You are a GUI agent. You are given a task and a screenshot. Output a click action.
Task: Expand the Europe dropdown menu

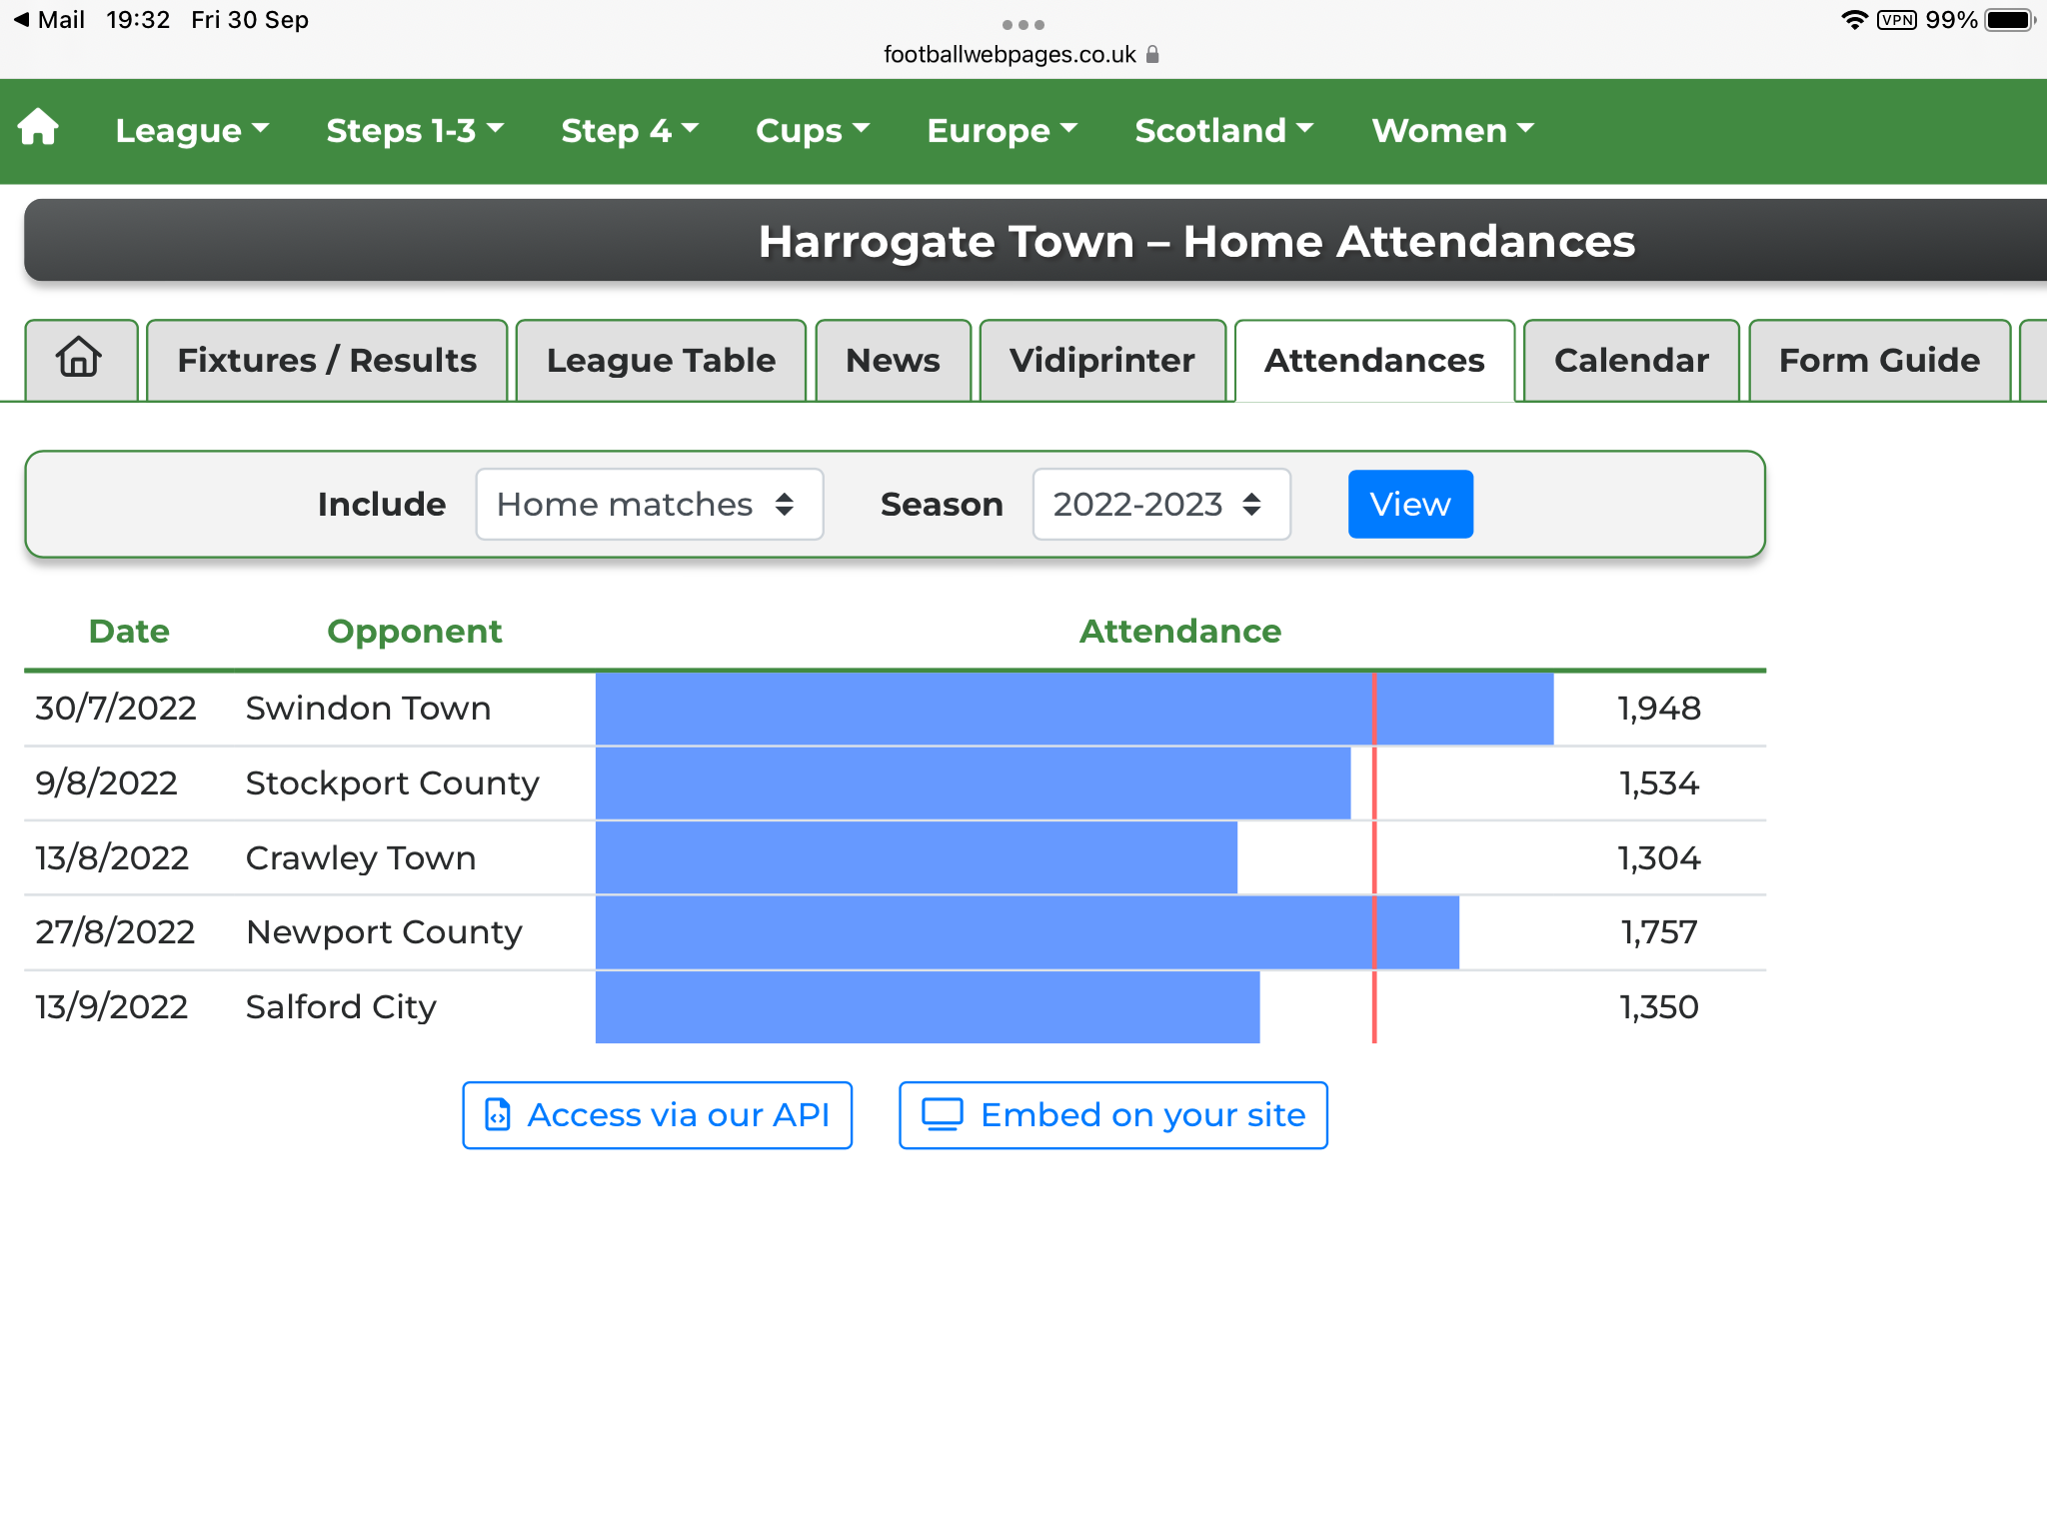1003,130
